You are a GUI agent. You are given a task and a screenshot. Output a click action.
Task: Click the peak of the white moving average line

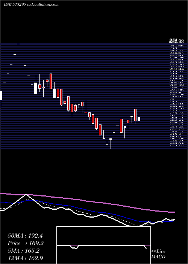[x=26, y=194]
